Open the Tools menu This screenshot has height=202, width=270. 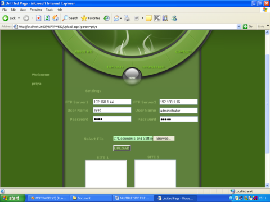pos(49,10)
